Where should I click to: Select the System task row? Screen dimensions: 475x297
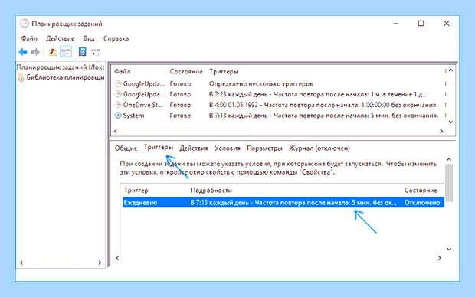click(279, 116)
